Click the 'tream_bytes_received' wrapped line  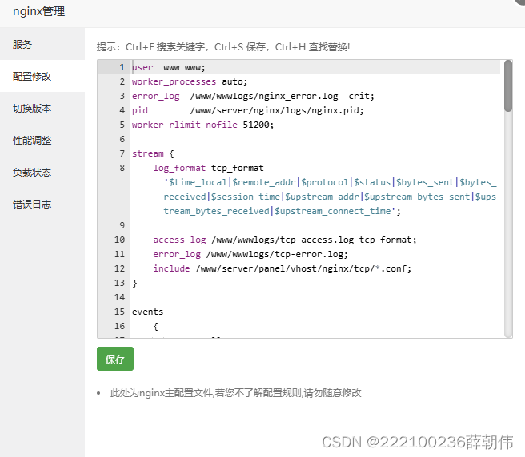pyautogui.click(x=282, y=211)
